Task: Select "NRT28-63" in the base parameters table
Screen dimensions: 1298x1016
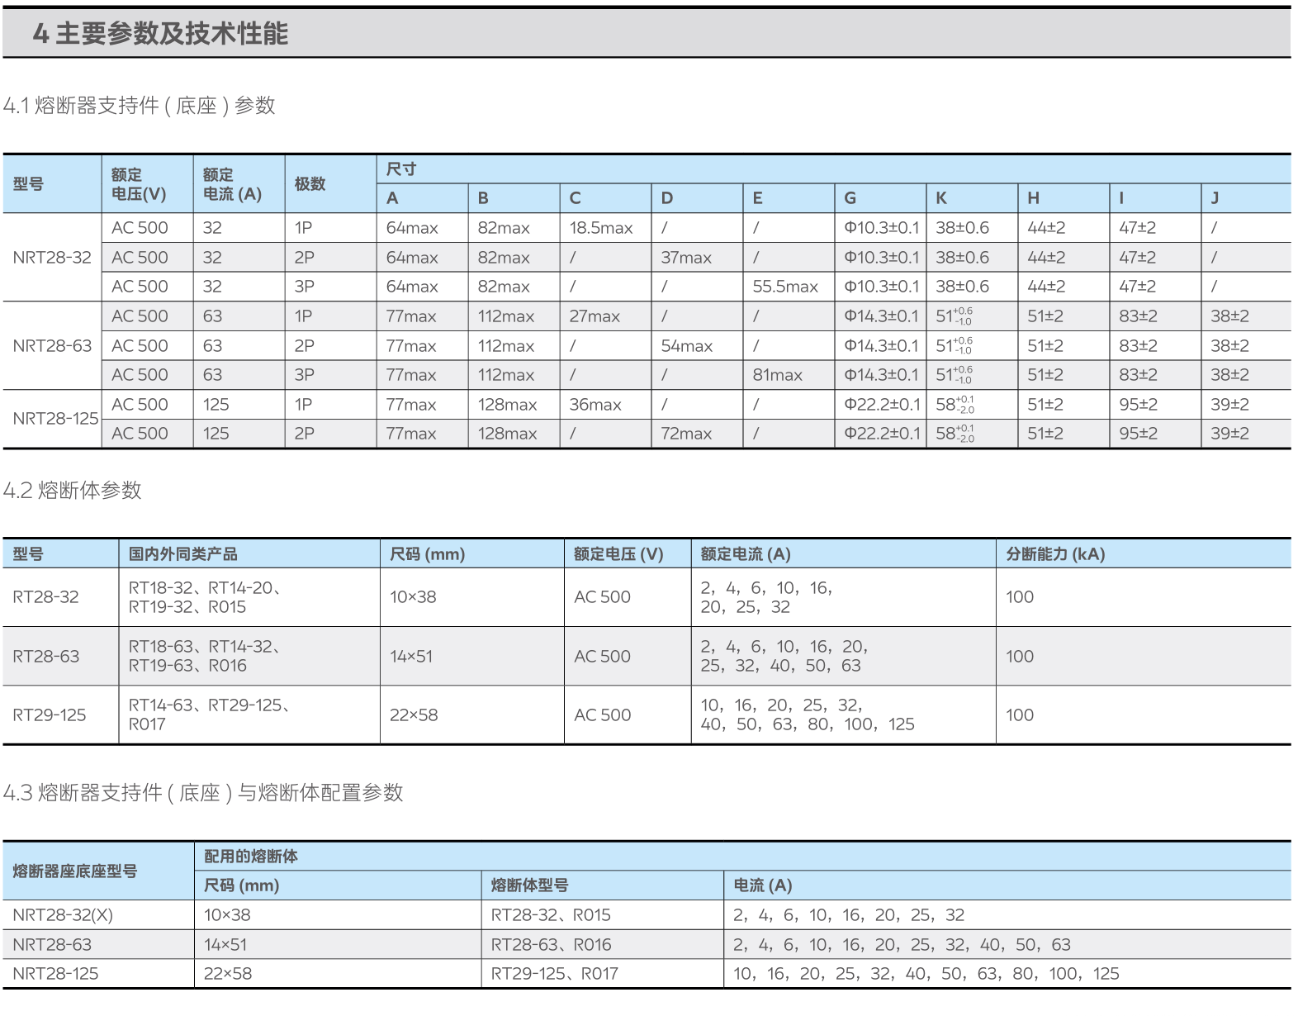Action: pos(52,346)
